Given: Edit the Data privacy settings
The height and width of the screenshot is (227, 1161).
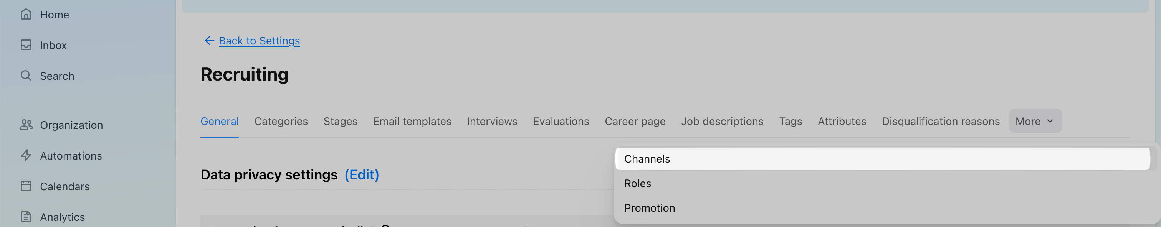Looking at the screenshot, I should click(361, 174).
